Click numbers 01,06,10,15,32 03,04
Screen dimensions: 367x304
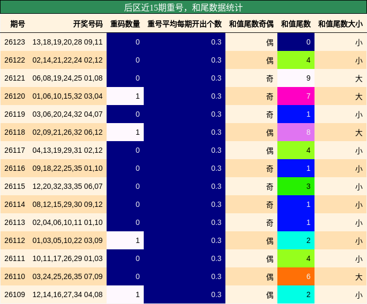67,96
